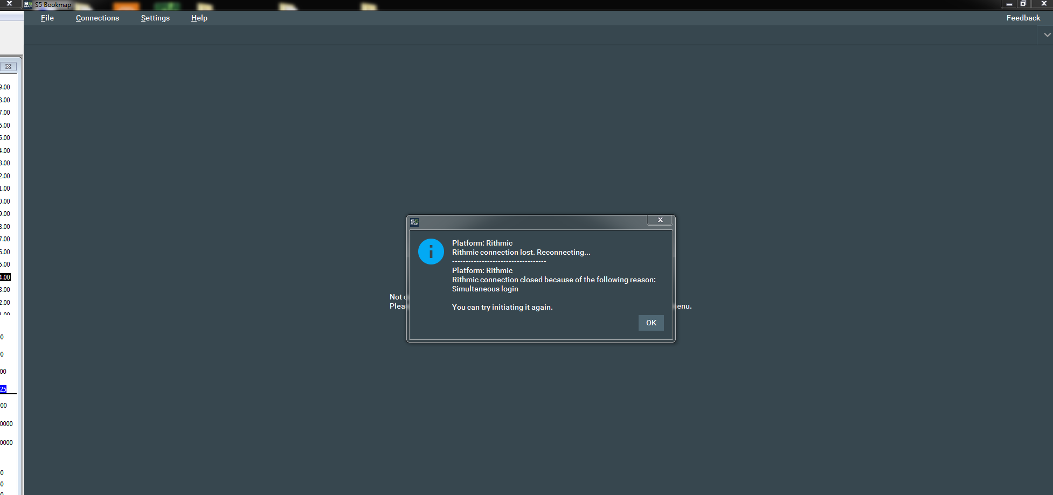
Task: Click the Bookmap app icon in title bar
Action: (28, 4)
